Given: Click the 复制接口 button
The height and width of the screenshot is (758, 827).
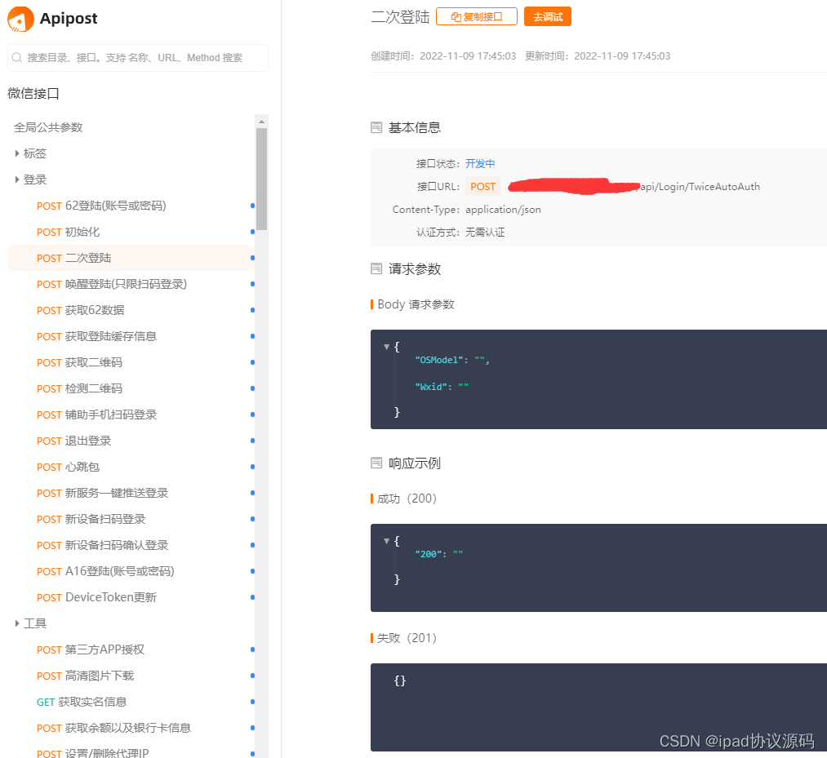Looking at the screenshot, I should [x=477, y=17].
